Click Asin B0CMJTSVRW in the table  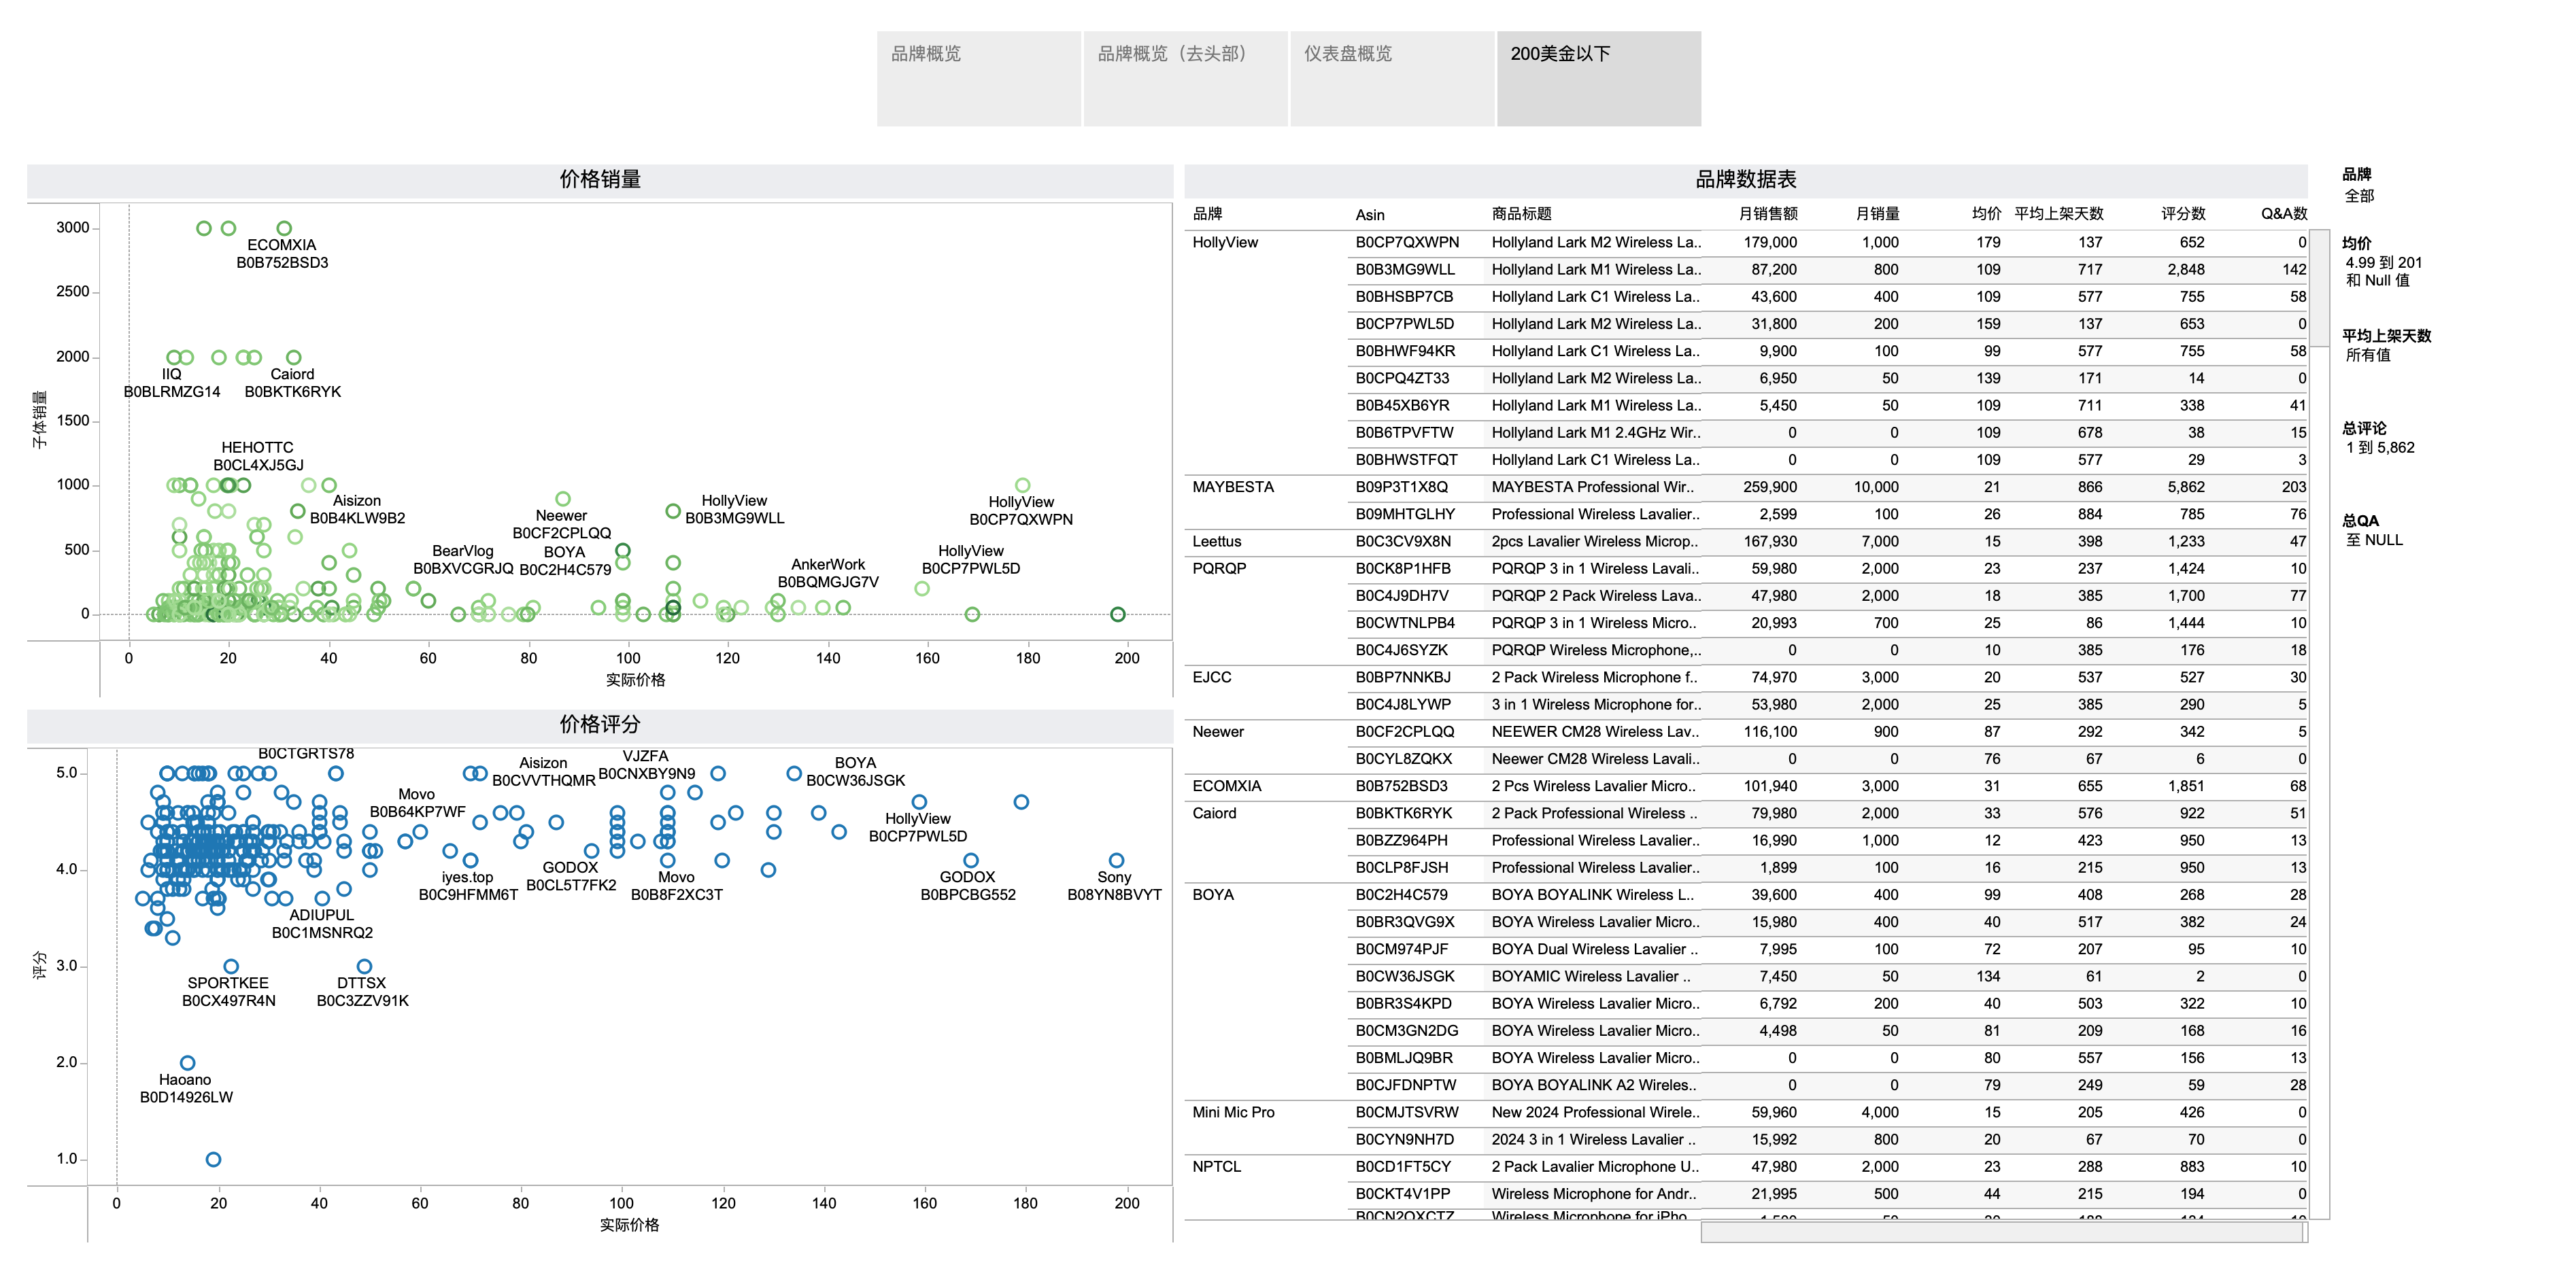coord(1407,1112)
